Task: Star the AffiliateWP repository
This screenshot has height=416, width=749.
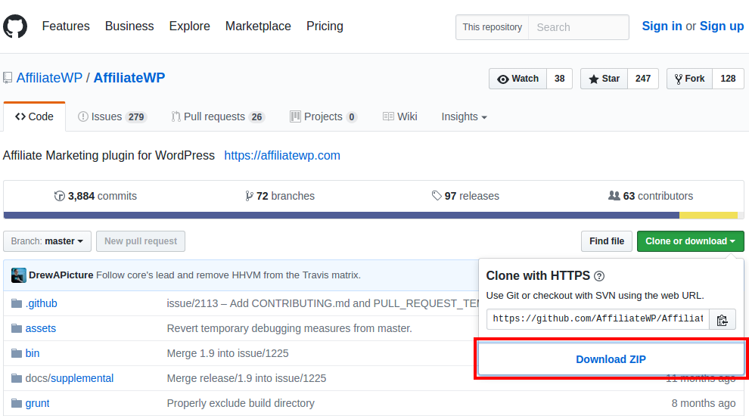Action: pyautogui.click(x=604, y=79)
